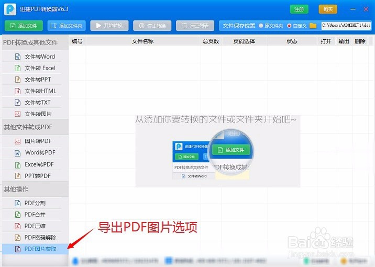375x267 pixels.
Task: Click the icon beside PDF合并
Action: [x=18, y=215]
